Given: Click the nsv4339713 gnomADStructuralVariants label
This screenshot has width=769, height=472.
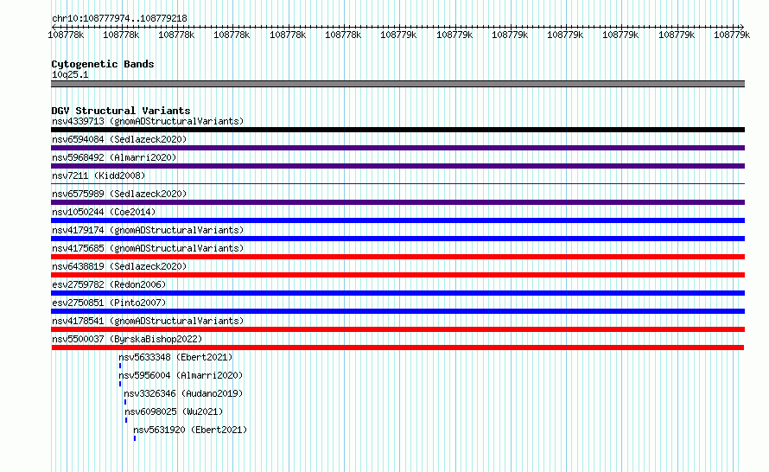Looking at the screenshot, I should 148,121.
